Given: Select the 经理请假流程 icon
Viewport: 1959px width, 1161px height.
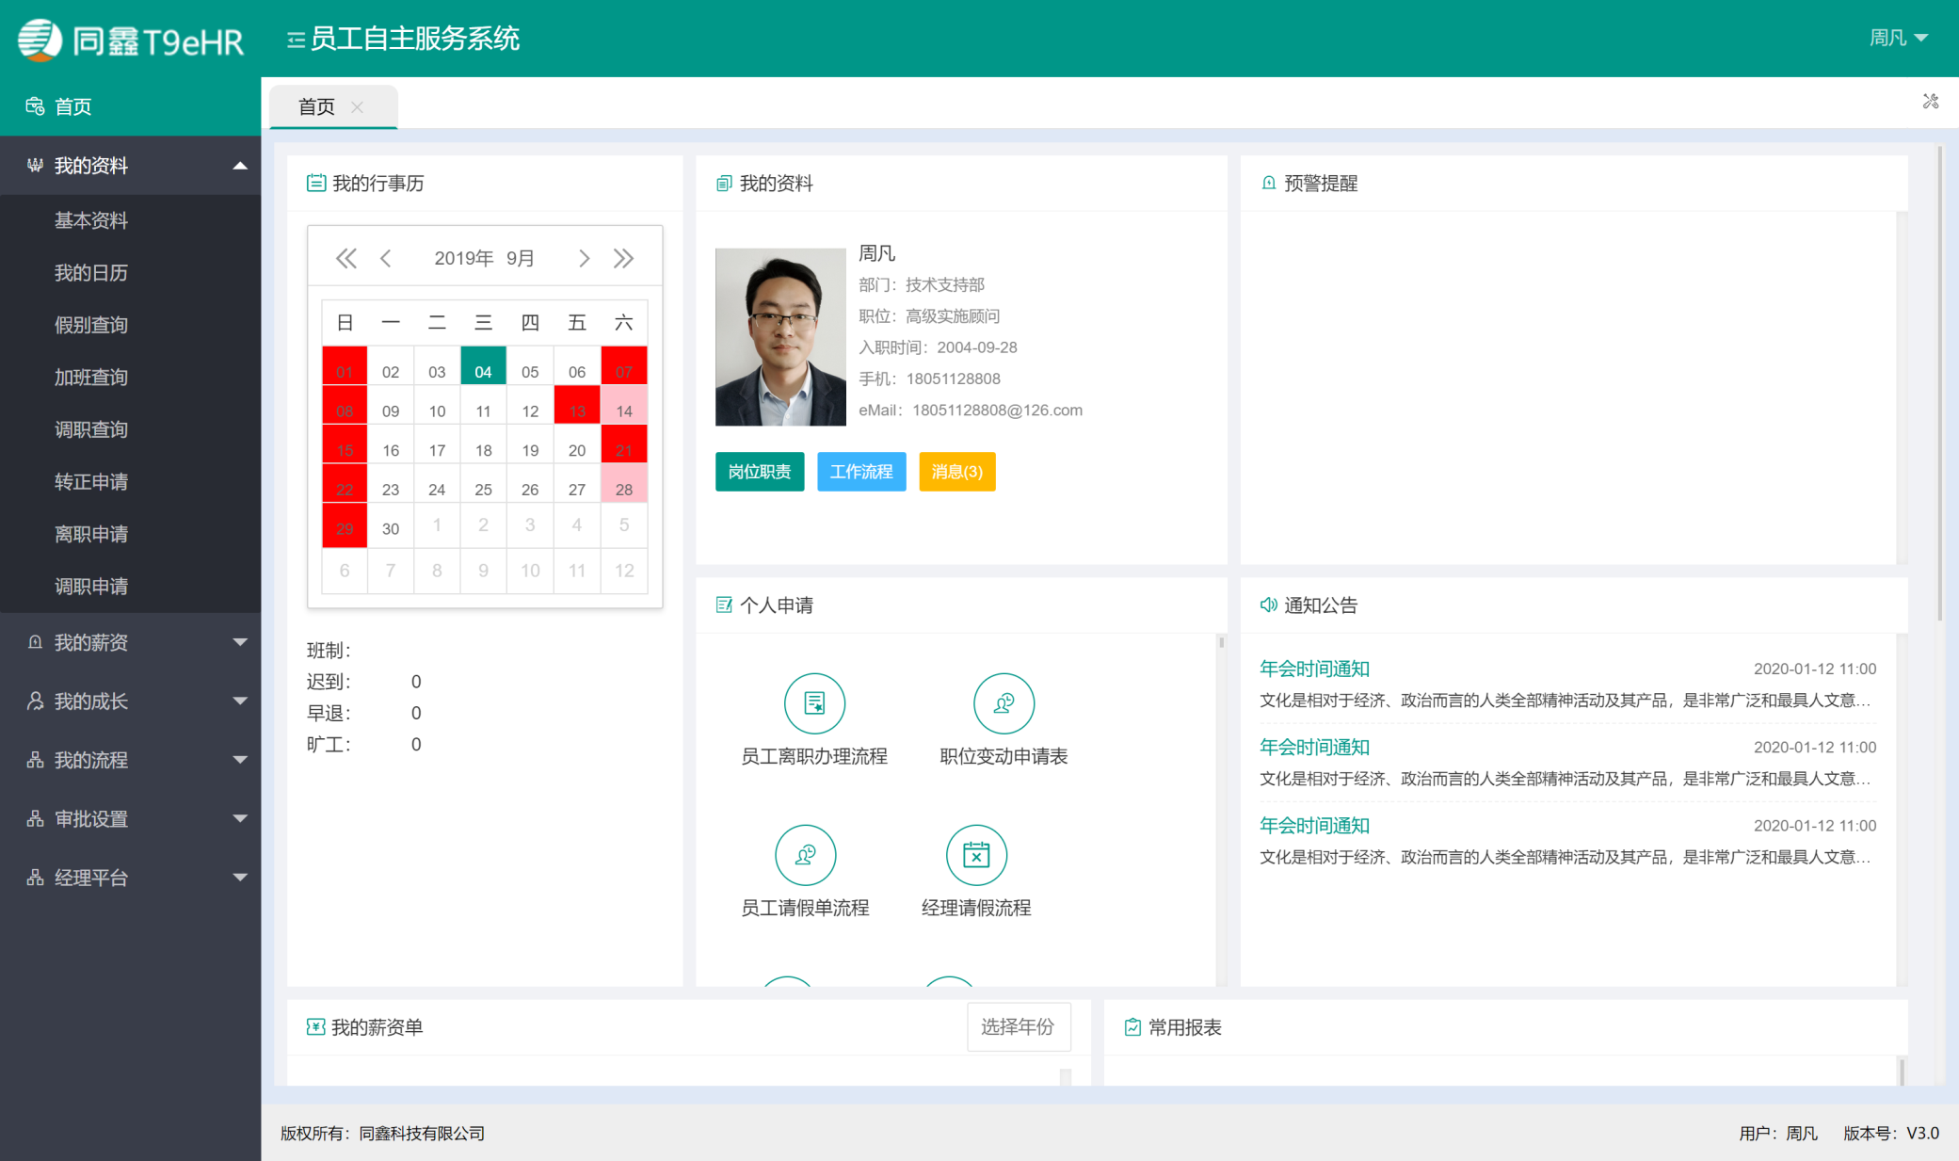Looking at the screenshot, I should pyautogui.click(x=976, y=855).
